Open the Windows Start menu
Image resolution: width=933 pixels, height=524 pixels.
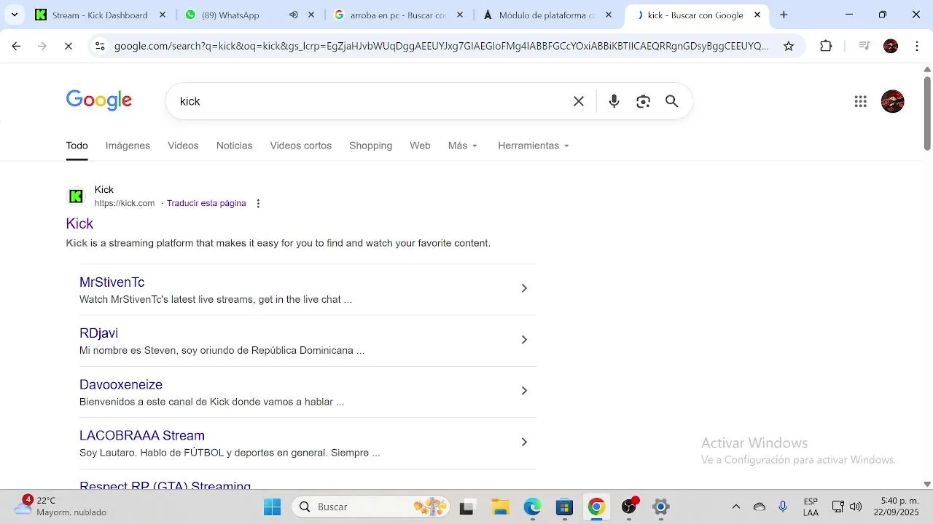272,507
